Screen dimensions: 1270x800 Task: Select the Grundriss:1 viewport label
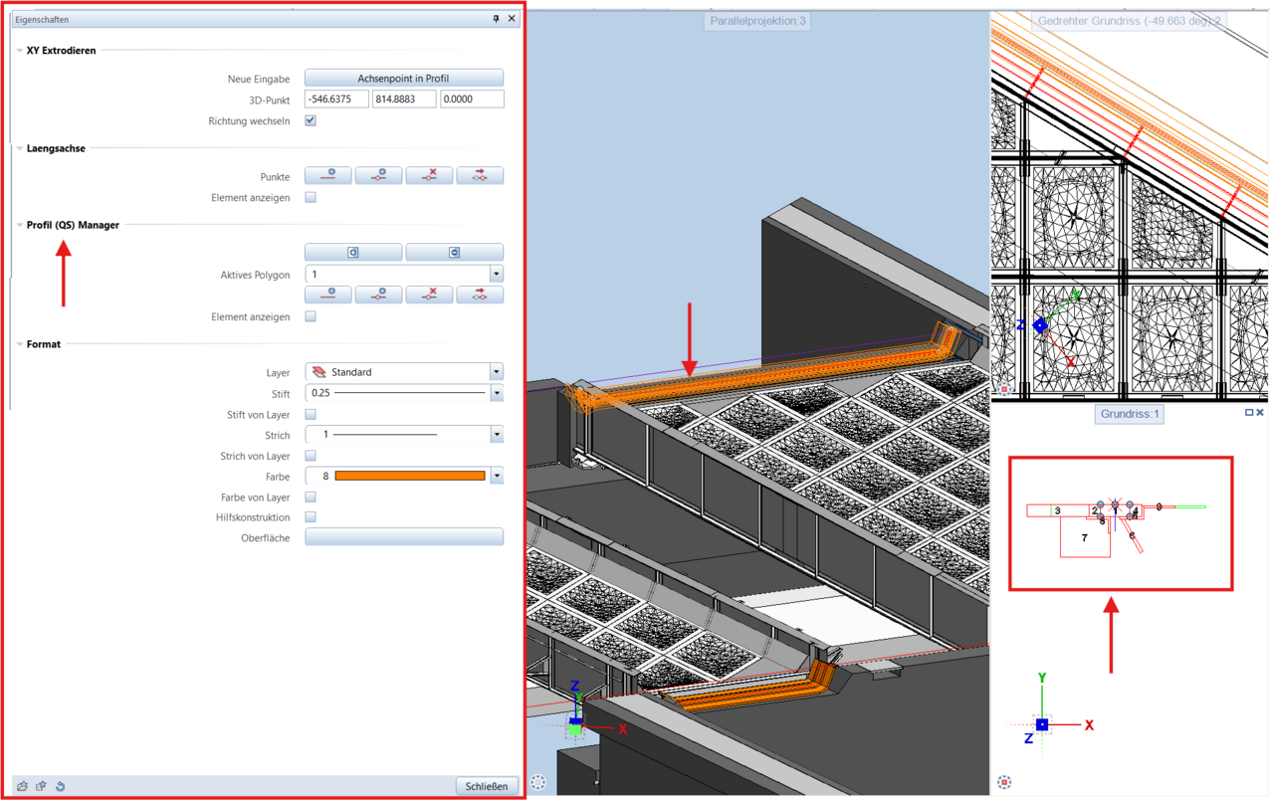[x=1129, y=413]
